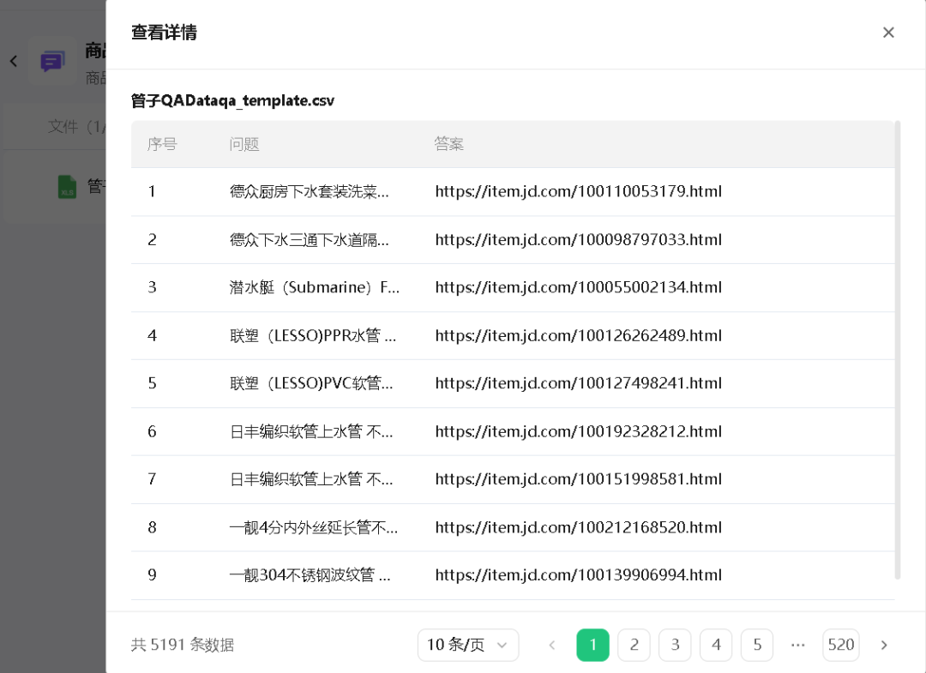The width and height of the screenshot is (926, 673).
Task: Click the 答案 column header
Action: pos(449,144)
